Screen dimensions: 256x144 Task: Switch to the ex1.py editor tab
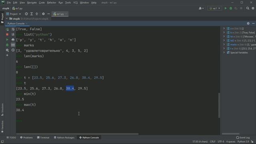[x=60, y=14]
